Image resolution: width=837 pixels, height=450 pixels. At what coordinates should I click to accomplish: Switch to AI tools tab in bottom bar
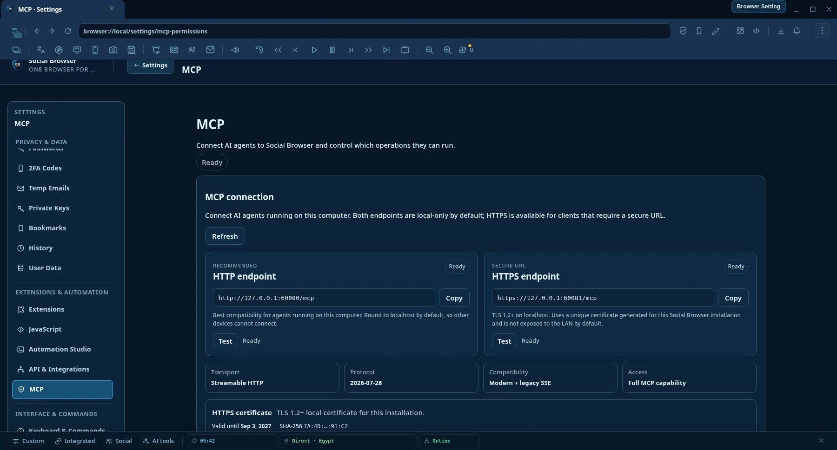[159, 441]
